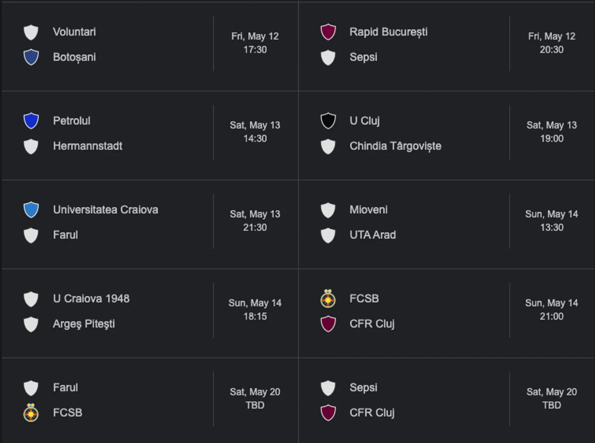Open the UTA Arad team link
Image resolution: width=595 pixels, height=443 pixels.
click(x=373, y=235)
